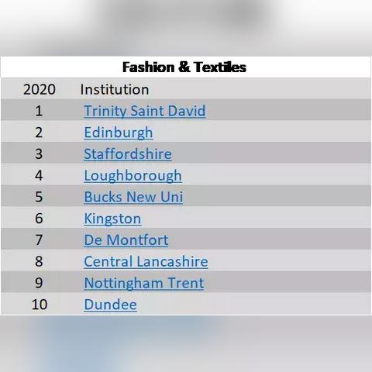Viewport: 372px width, 372px height.
Task: Click the Fashion & Textiles table title
Action: pyautogui.click(x=184, y=67)
